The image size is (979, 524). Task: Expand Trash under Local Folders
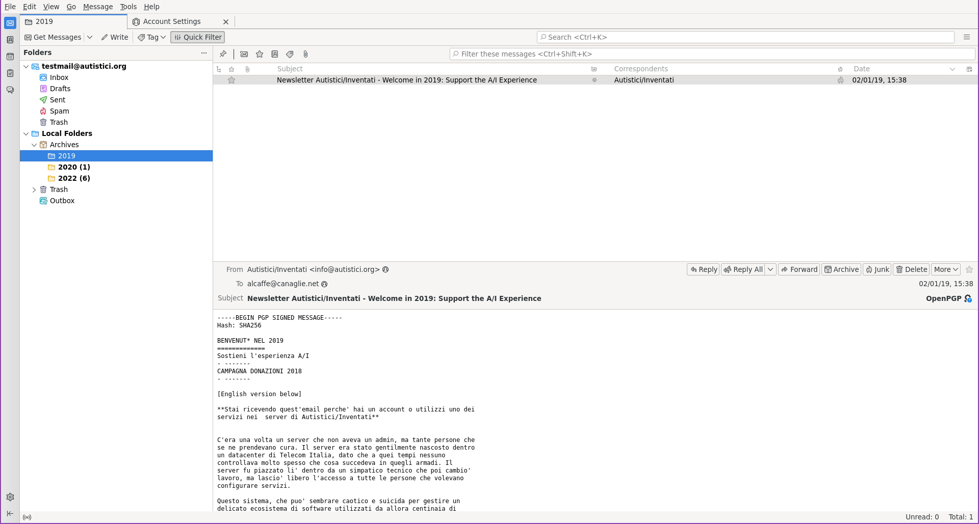[35, 189]
